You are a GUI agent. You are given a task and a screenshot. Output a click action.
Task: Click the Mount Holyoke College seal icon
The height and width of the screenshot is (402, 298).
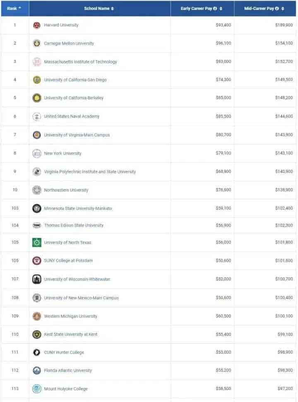(37, 389)
